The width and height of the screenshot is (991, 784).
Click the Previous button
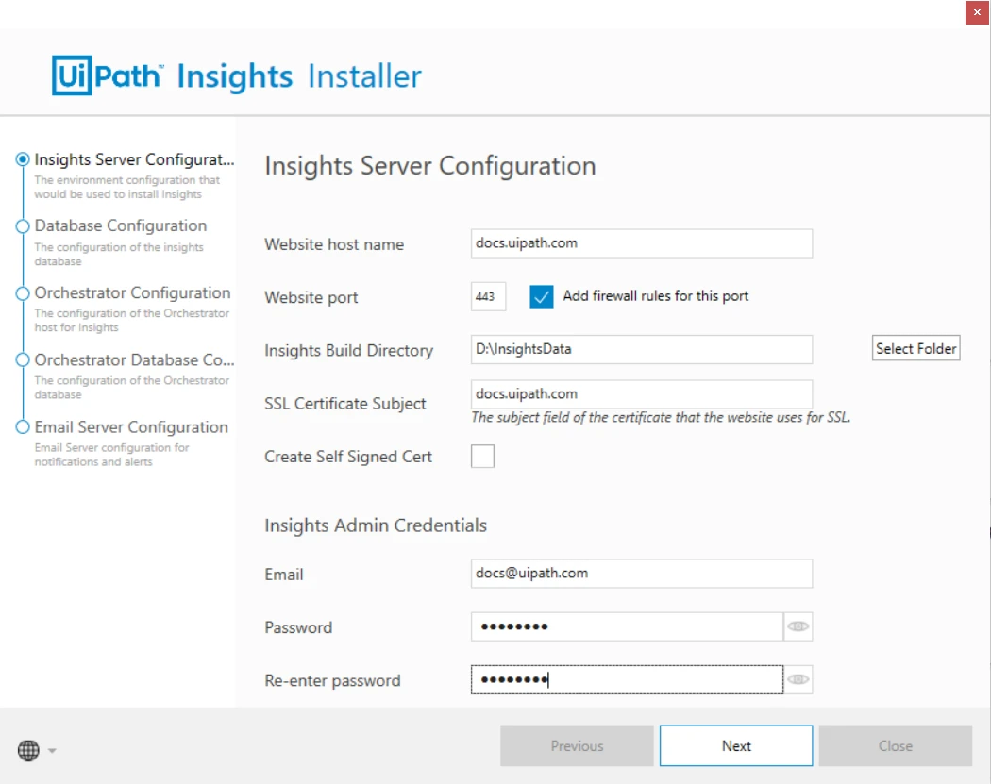[577, 746]
